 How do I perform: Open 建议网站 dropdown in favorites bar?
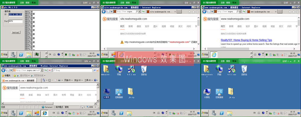pos(24,75)
